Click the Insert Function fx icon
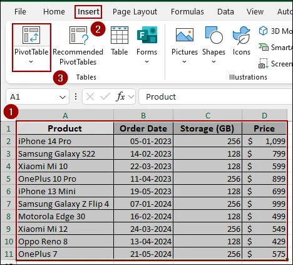This screenshot has width=293, height=265. 120,96
